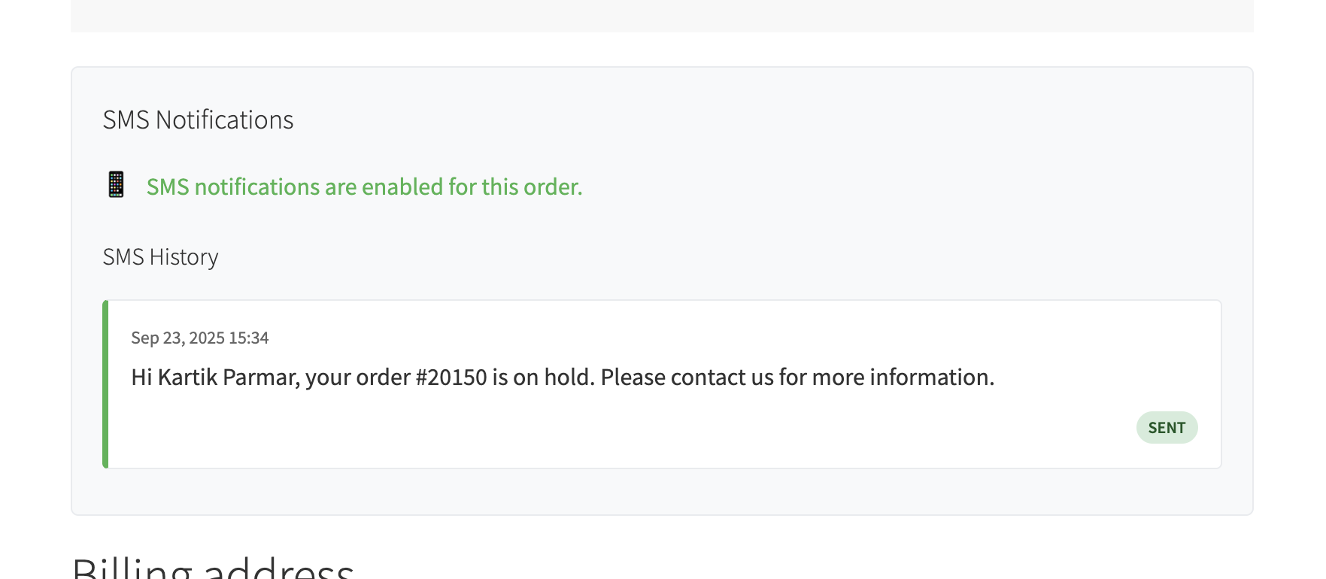Click the Sep 23, 2025 date in the timestamp
This screenshot has height=579, width=1326.
[178, 338]
